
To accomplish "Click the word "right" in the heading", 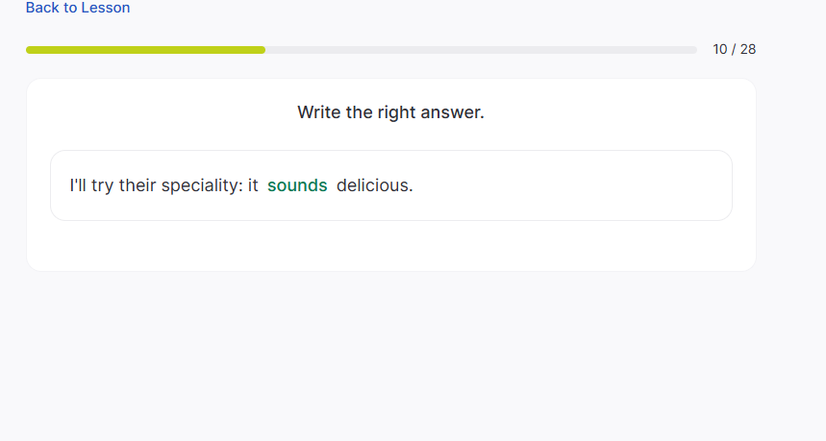I will point(397,112).
